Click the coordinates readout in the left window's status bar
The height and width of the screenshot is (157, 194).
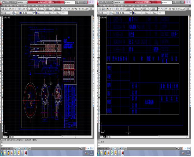click(5, 149)
